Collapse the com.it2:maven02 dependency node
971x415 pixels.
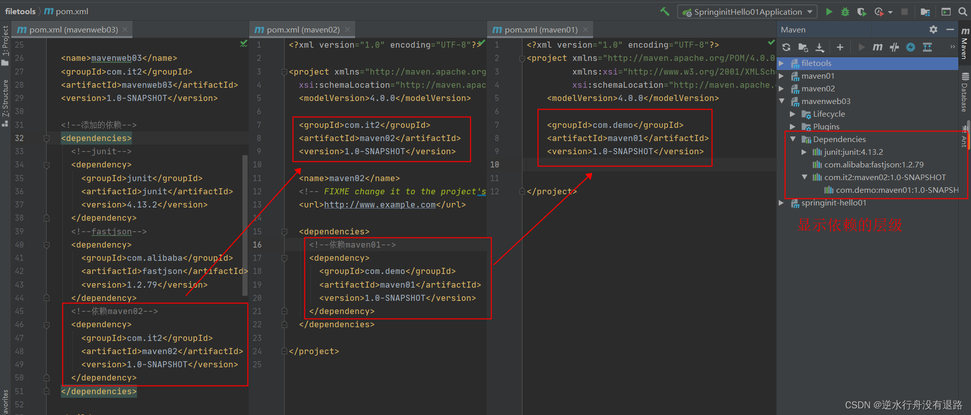[804, 178]
